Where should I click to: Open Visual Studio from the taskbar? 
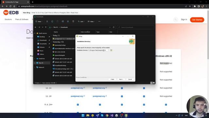[x=112, y=115]
